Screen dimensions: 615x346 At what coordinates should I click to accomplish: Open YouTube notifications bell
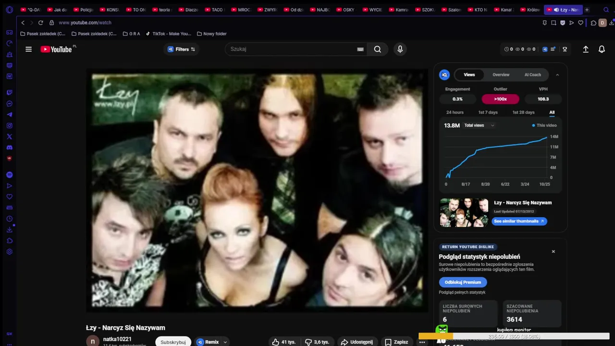tap(602, 49)
